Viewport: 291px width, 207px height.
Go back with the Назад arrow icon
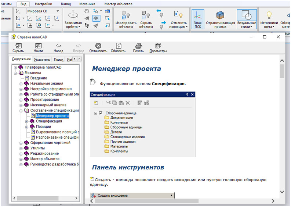[58, 46]
